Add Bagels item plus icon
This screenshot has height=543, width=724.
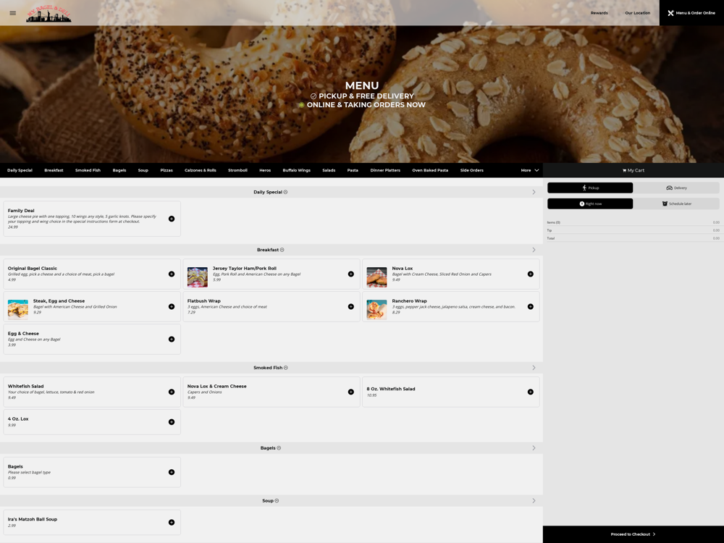172,472
